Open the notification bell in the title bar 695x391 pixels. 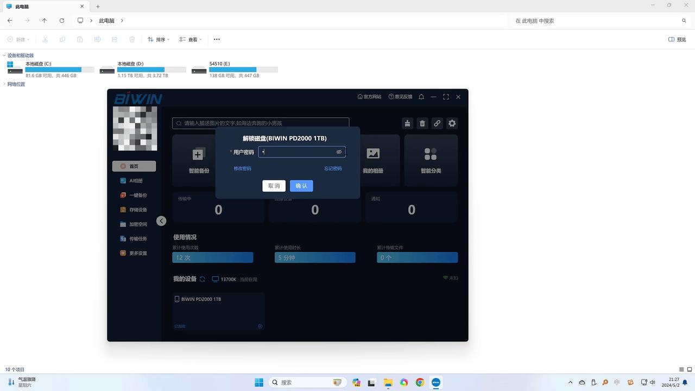[421, 96]
